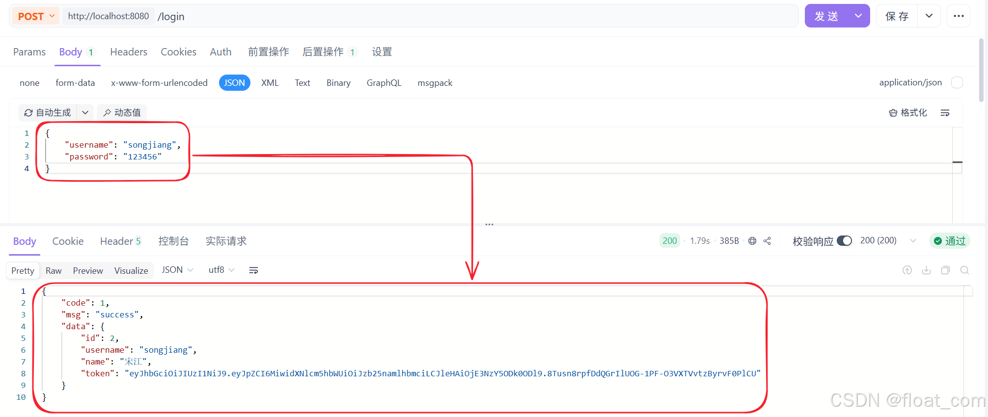The height and width of the screenshot is (417, 988).
Task: Click the upload/extract response icon
Action: point(907,270)
